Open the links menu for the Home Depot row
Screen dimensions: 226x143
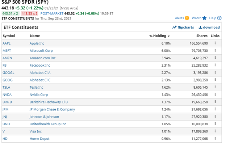[x=215, y=138]
